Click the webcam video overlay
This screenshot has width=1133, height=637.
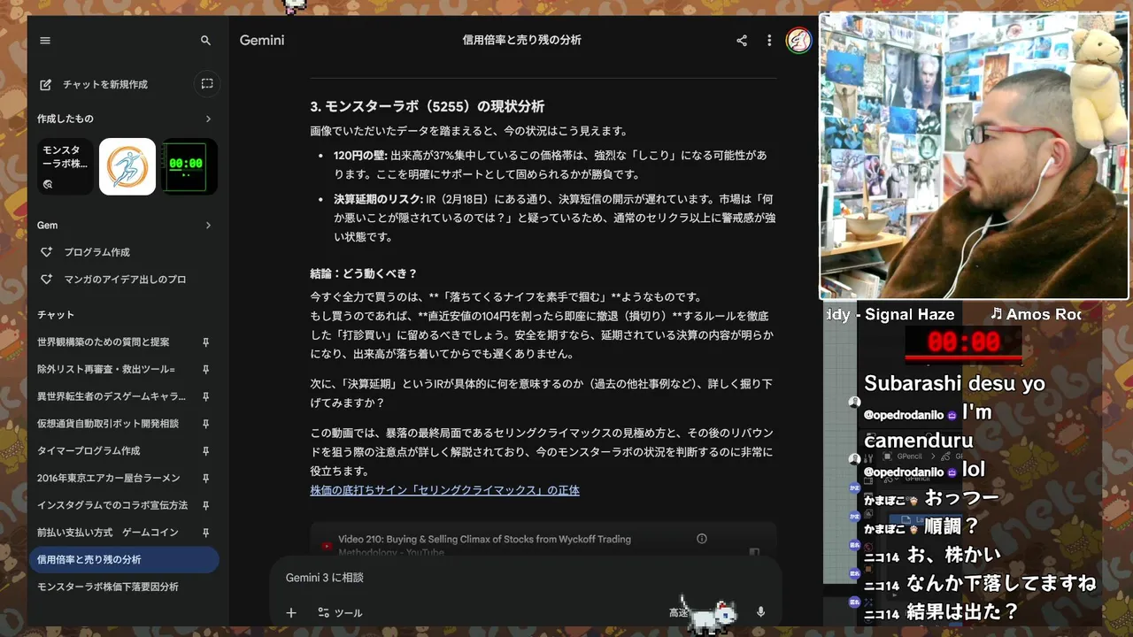pos(975,156)
